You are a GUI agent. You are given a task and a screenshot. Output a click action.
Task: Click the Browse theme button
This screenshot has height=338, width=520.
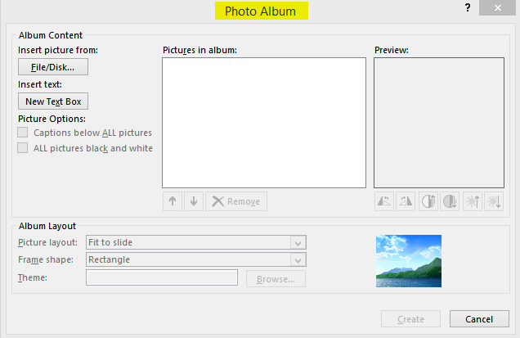[x=276, y=279]
